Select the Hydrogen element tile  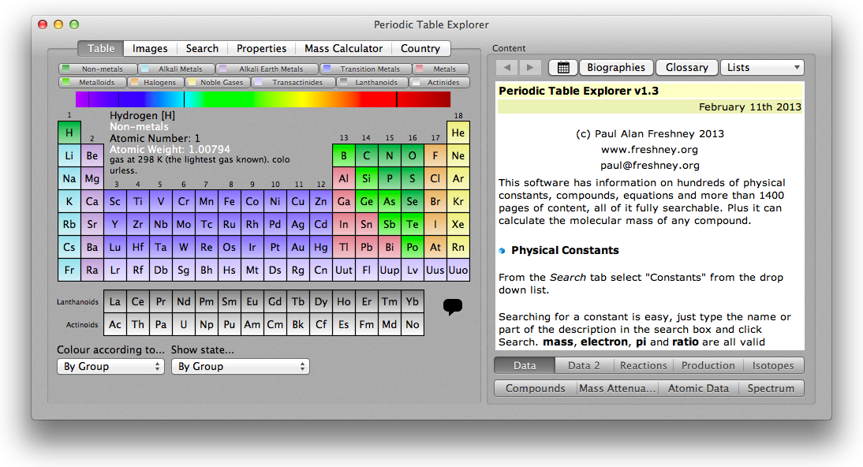pyautogui.click(x=69, y=133)
